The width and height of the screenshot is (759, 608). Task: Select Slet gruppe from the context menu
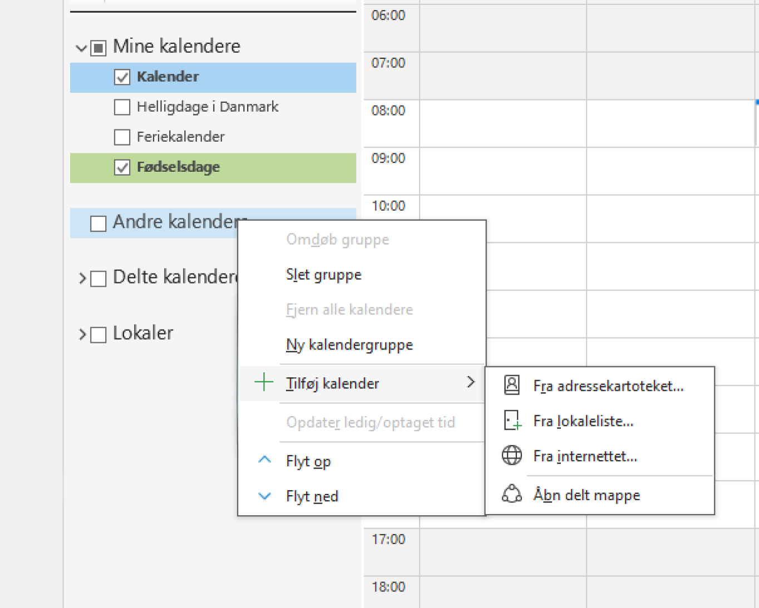[x=323, y=275]
